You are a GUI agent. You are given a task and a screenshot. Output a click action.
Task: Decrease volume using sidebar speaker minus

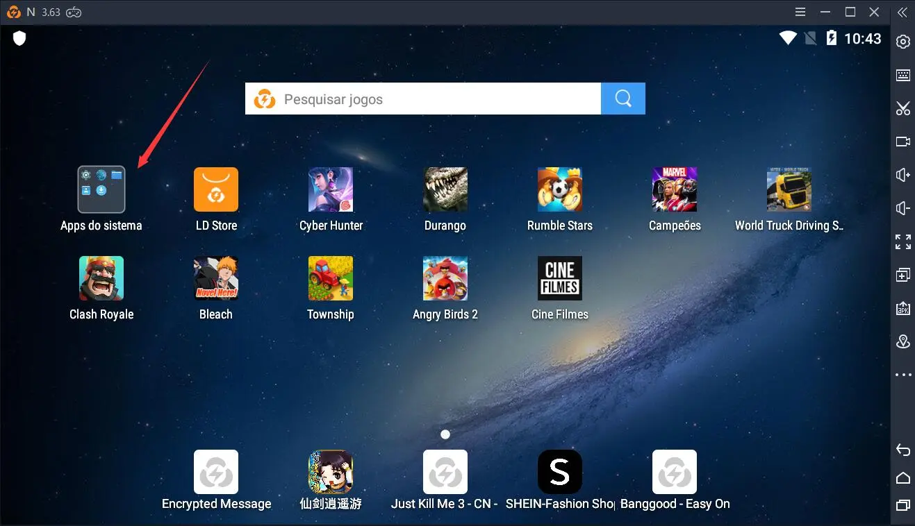[x=903, y=208]
